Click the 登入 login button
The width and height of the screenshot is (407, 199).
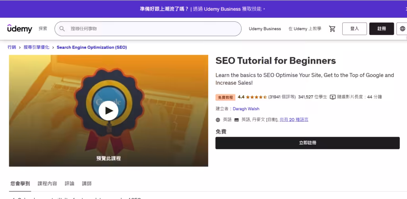tap(355, 29)
